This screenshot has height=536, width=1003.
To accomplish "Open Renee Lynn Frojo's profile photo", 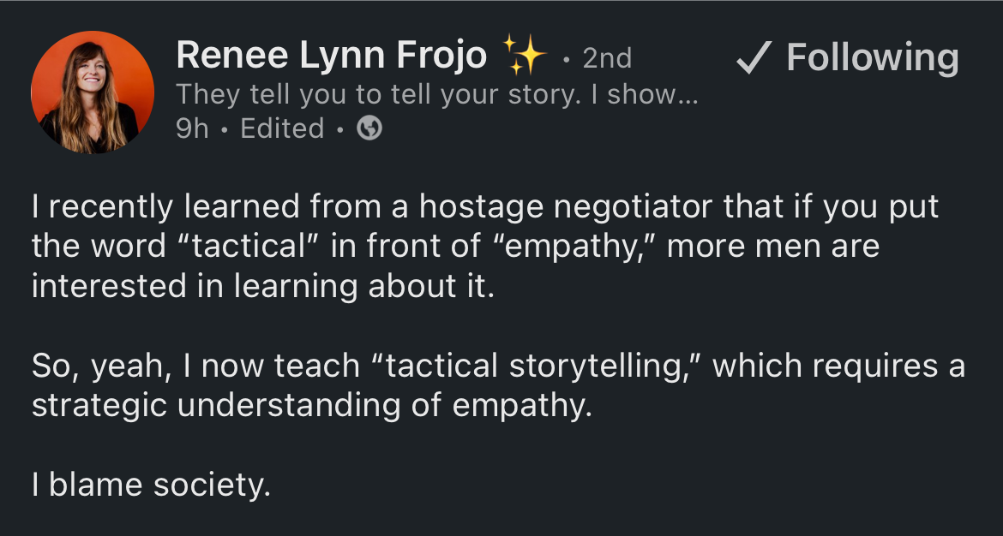I will click(x=92, y=92).
